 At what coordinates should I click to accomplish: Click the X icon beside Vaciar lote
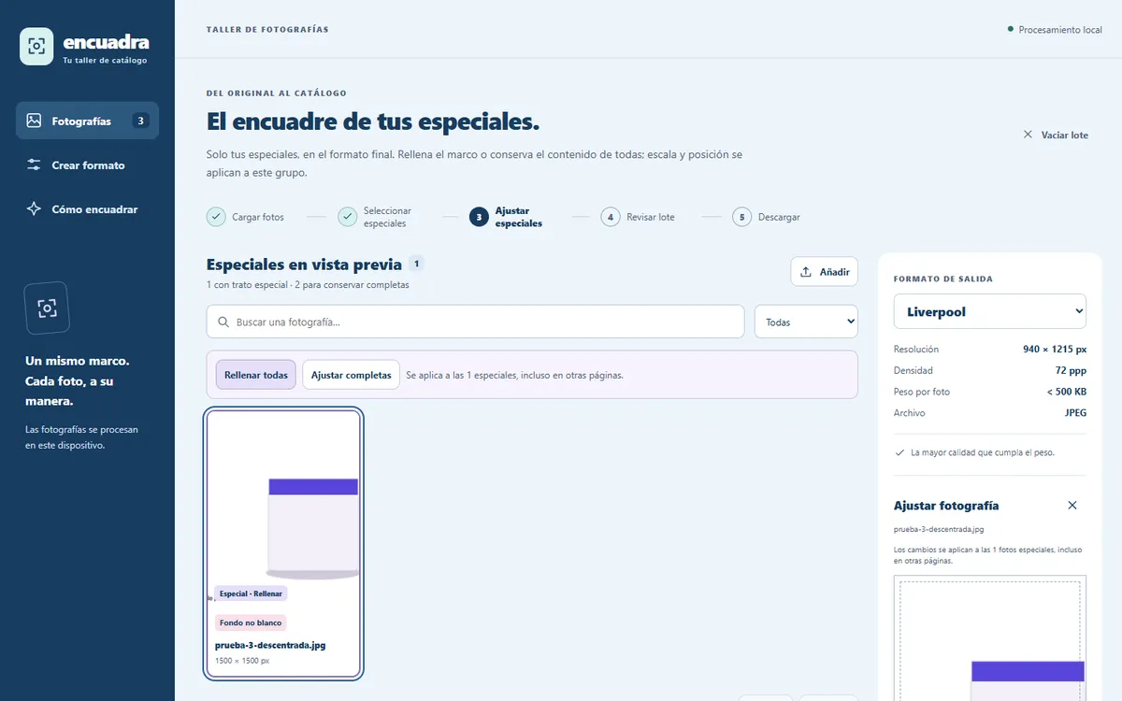pyautogui.click(x=1028, y=135)
